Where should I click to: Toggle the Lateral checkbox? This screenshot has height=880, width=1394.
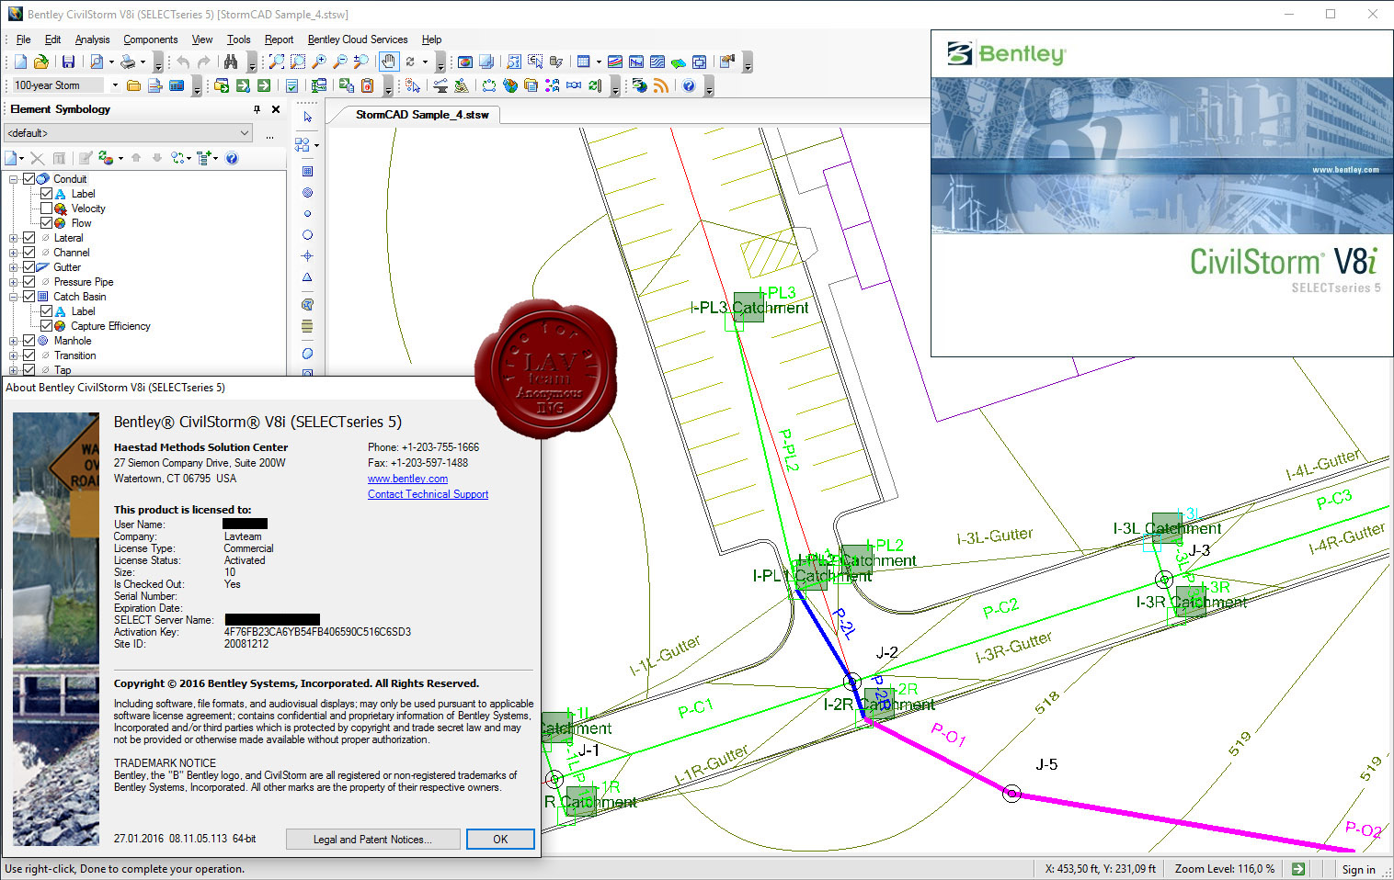[x=29, y=238]
